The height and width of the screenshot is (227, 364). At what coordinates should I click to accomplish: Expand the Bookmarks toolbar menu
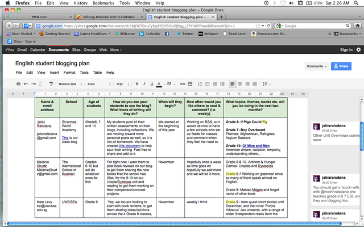(348, 33)
